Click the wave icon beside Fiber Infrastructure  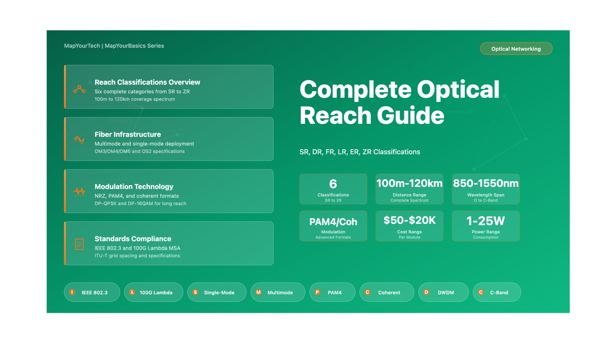point(79,140)
